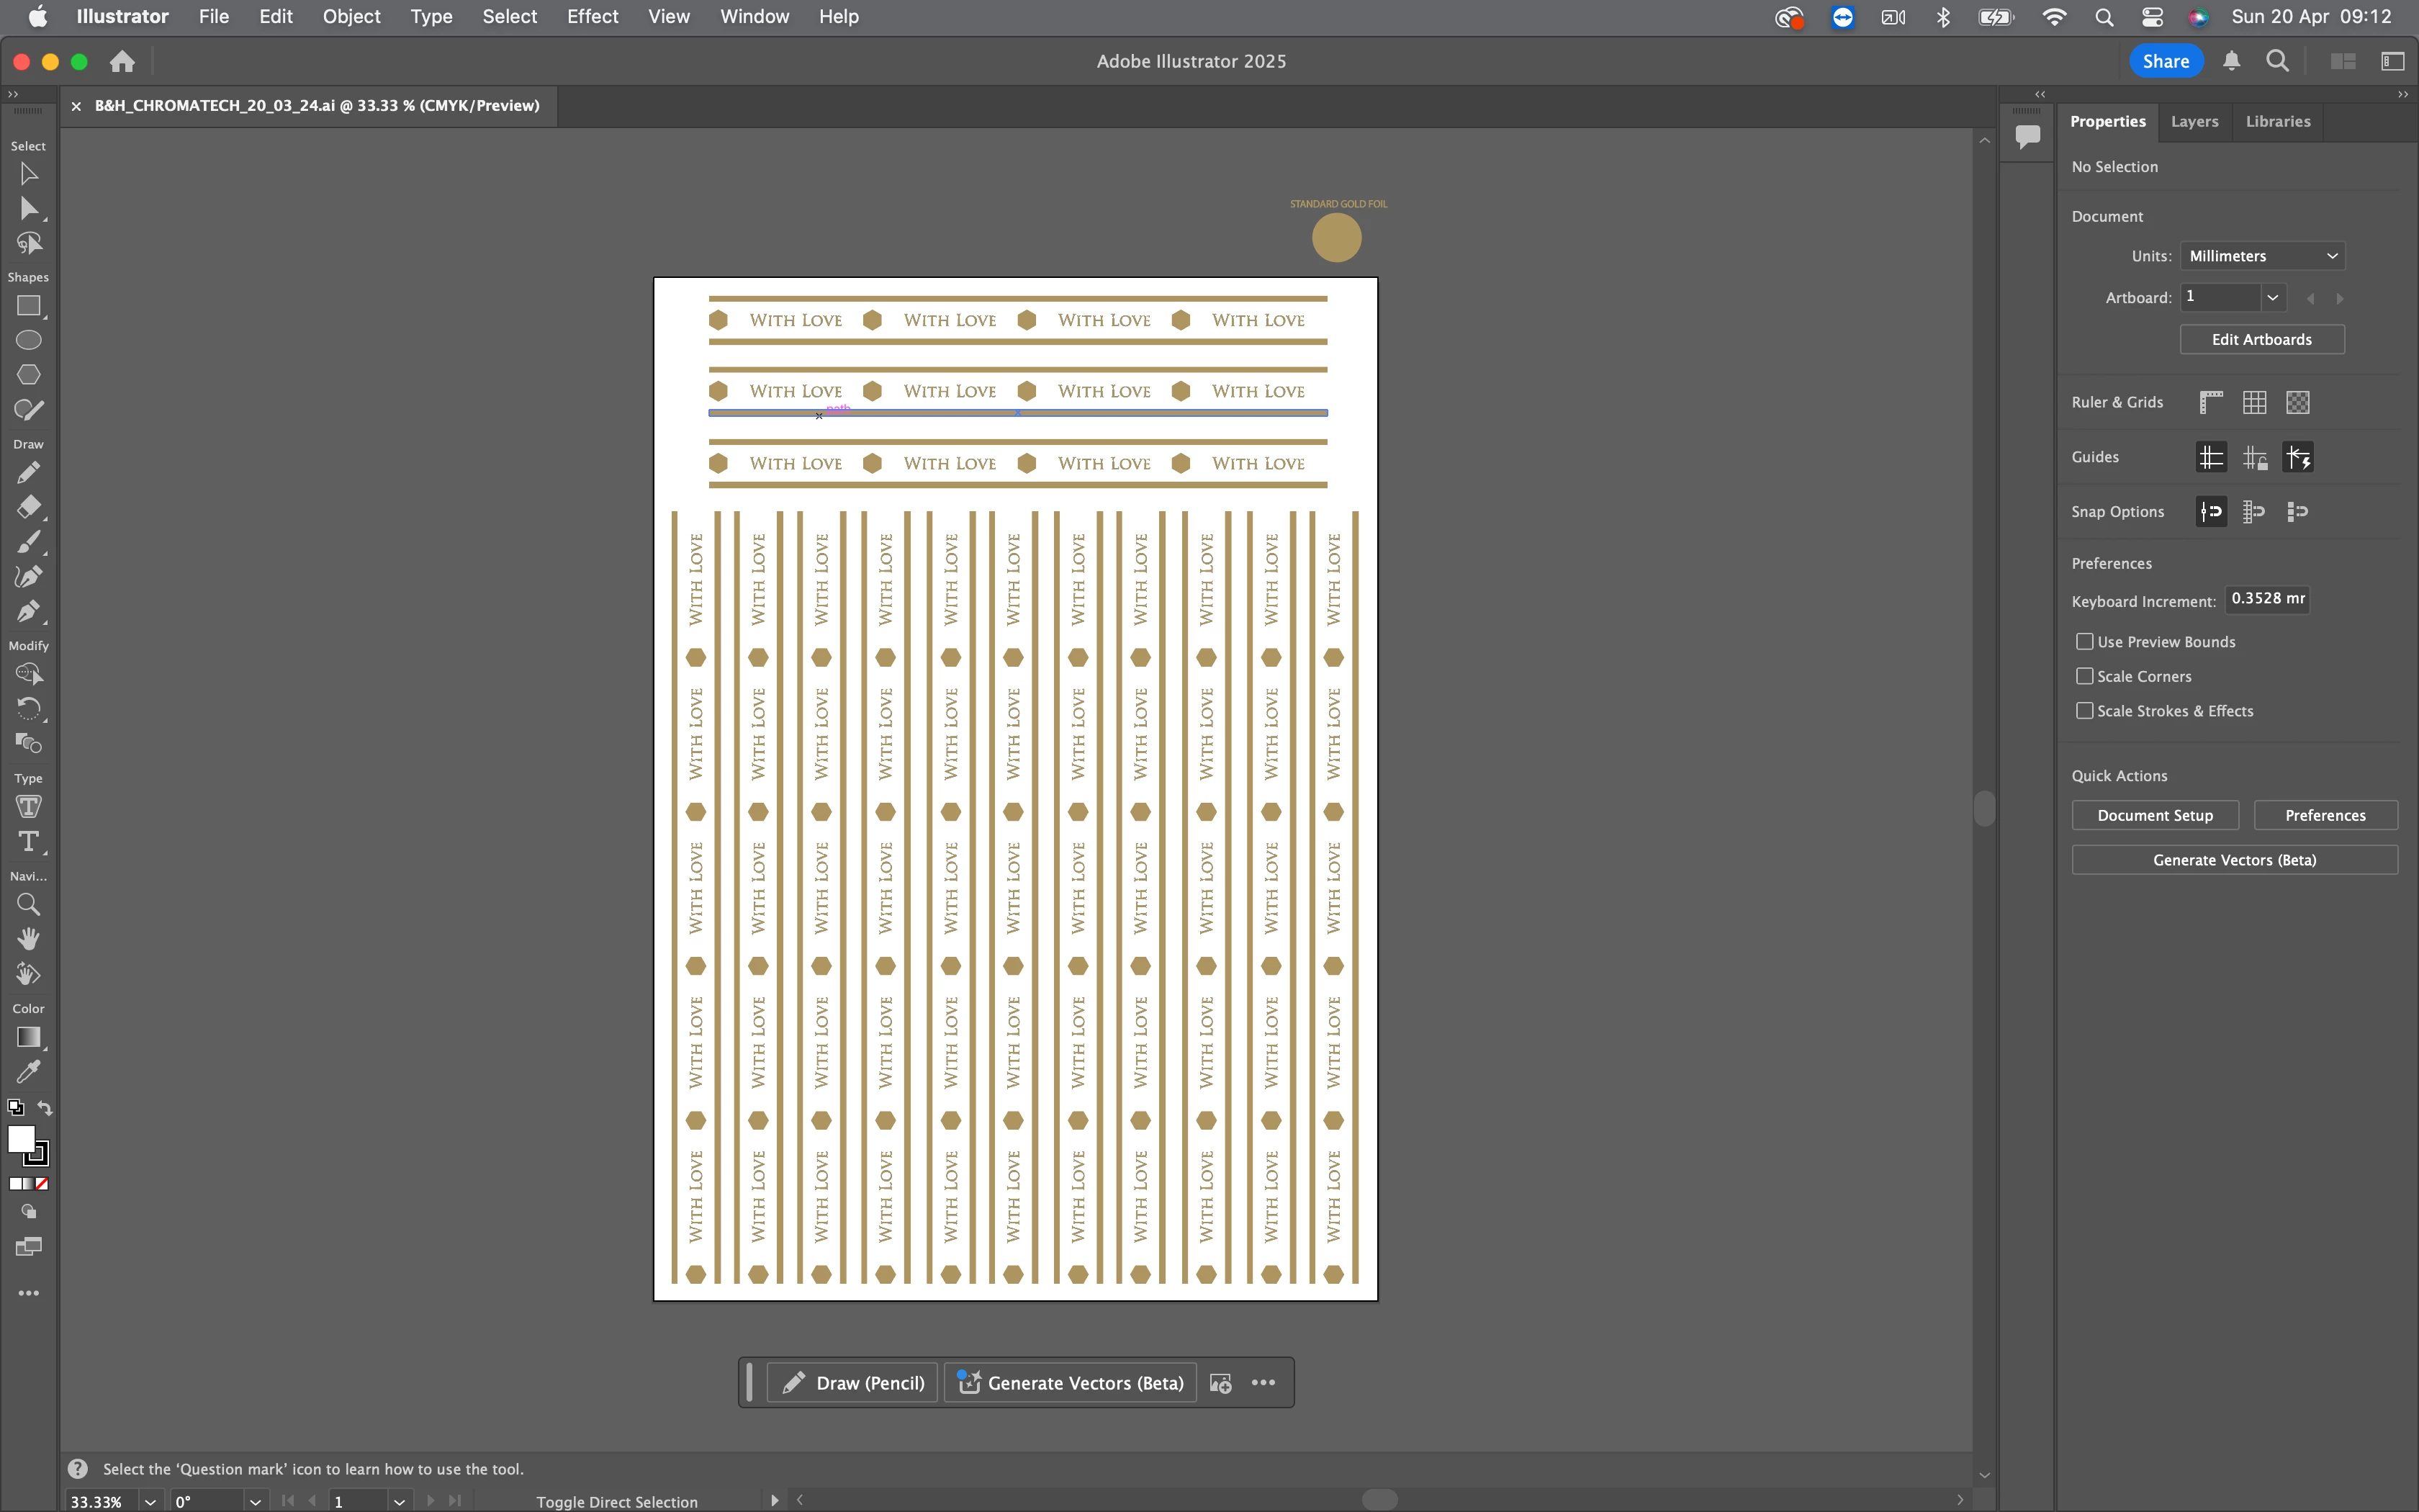Image resolution: width=2419 pixels, height=1512 pixels.
Task: Open the Units dropdown (Millimeters)
Action: coord(2261,256)
